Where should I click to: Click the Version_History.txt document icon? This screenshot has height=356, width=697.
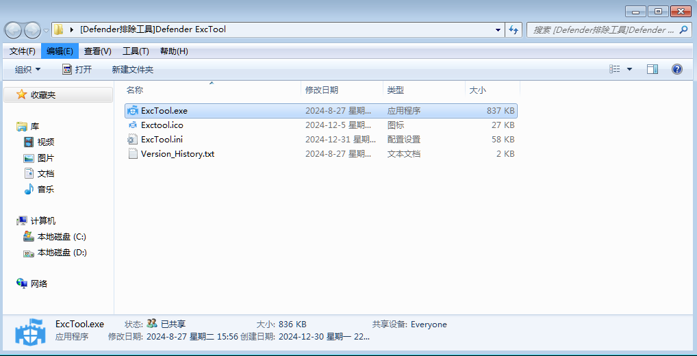pyautogui.click(x=132, y=154)
